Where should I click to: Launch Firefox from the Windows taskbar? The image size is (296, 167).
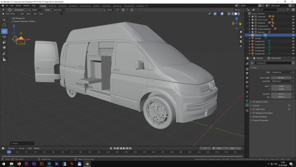19,164
